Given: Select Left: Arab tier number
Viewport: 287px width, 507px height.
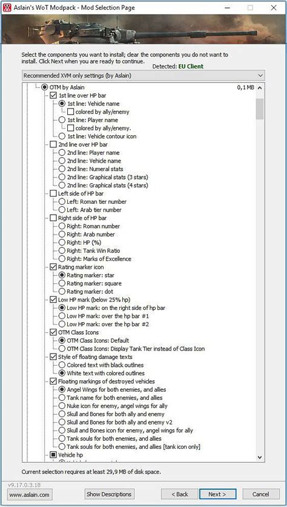Looking at the screenshot, I should [62, 210].
